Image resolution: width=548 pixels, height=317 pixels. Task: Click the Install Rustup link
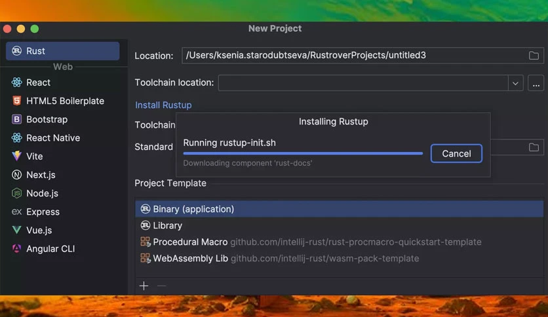pyautogui.click(x=163, y=105)
